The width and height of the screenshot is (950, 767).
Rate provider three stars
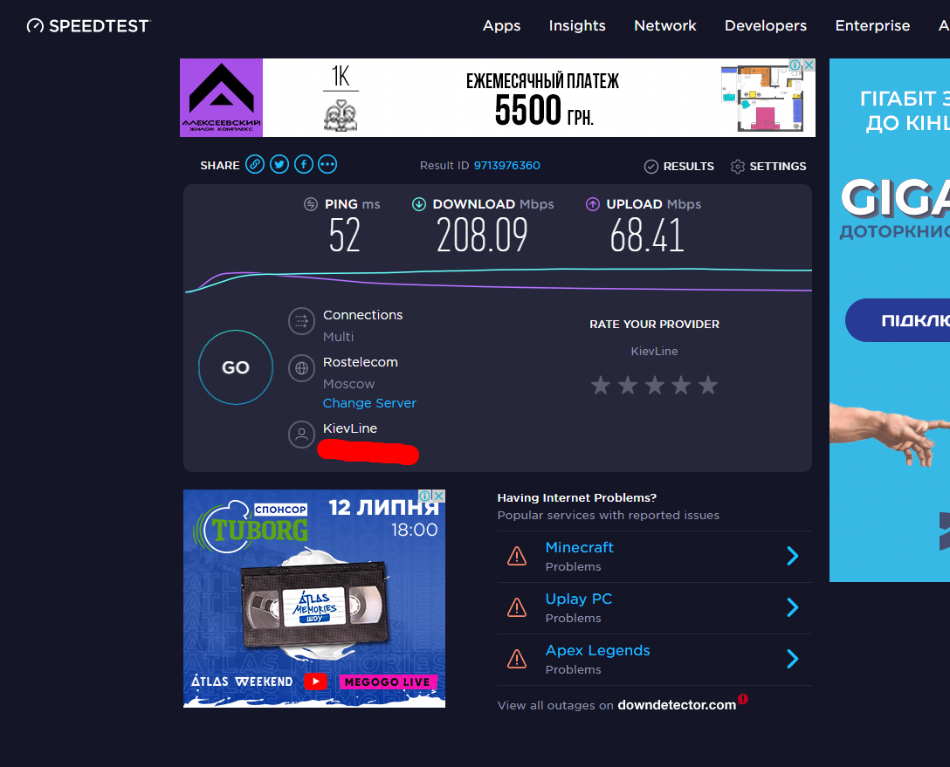tap(654, 385)
